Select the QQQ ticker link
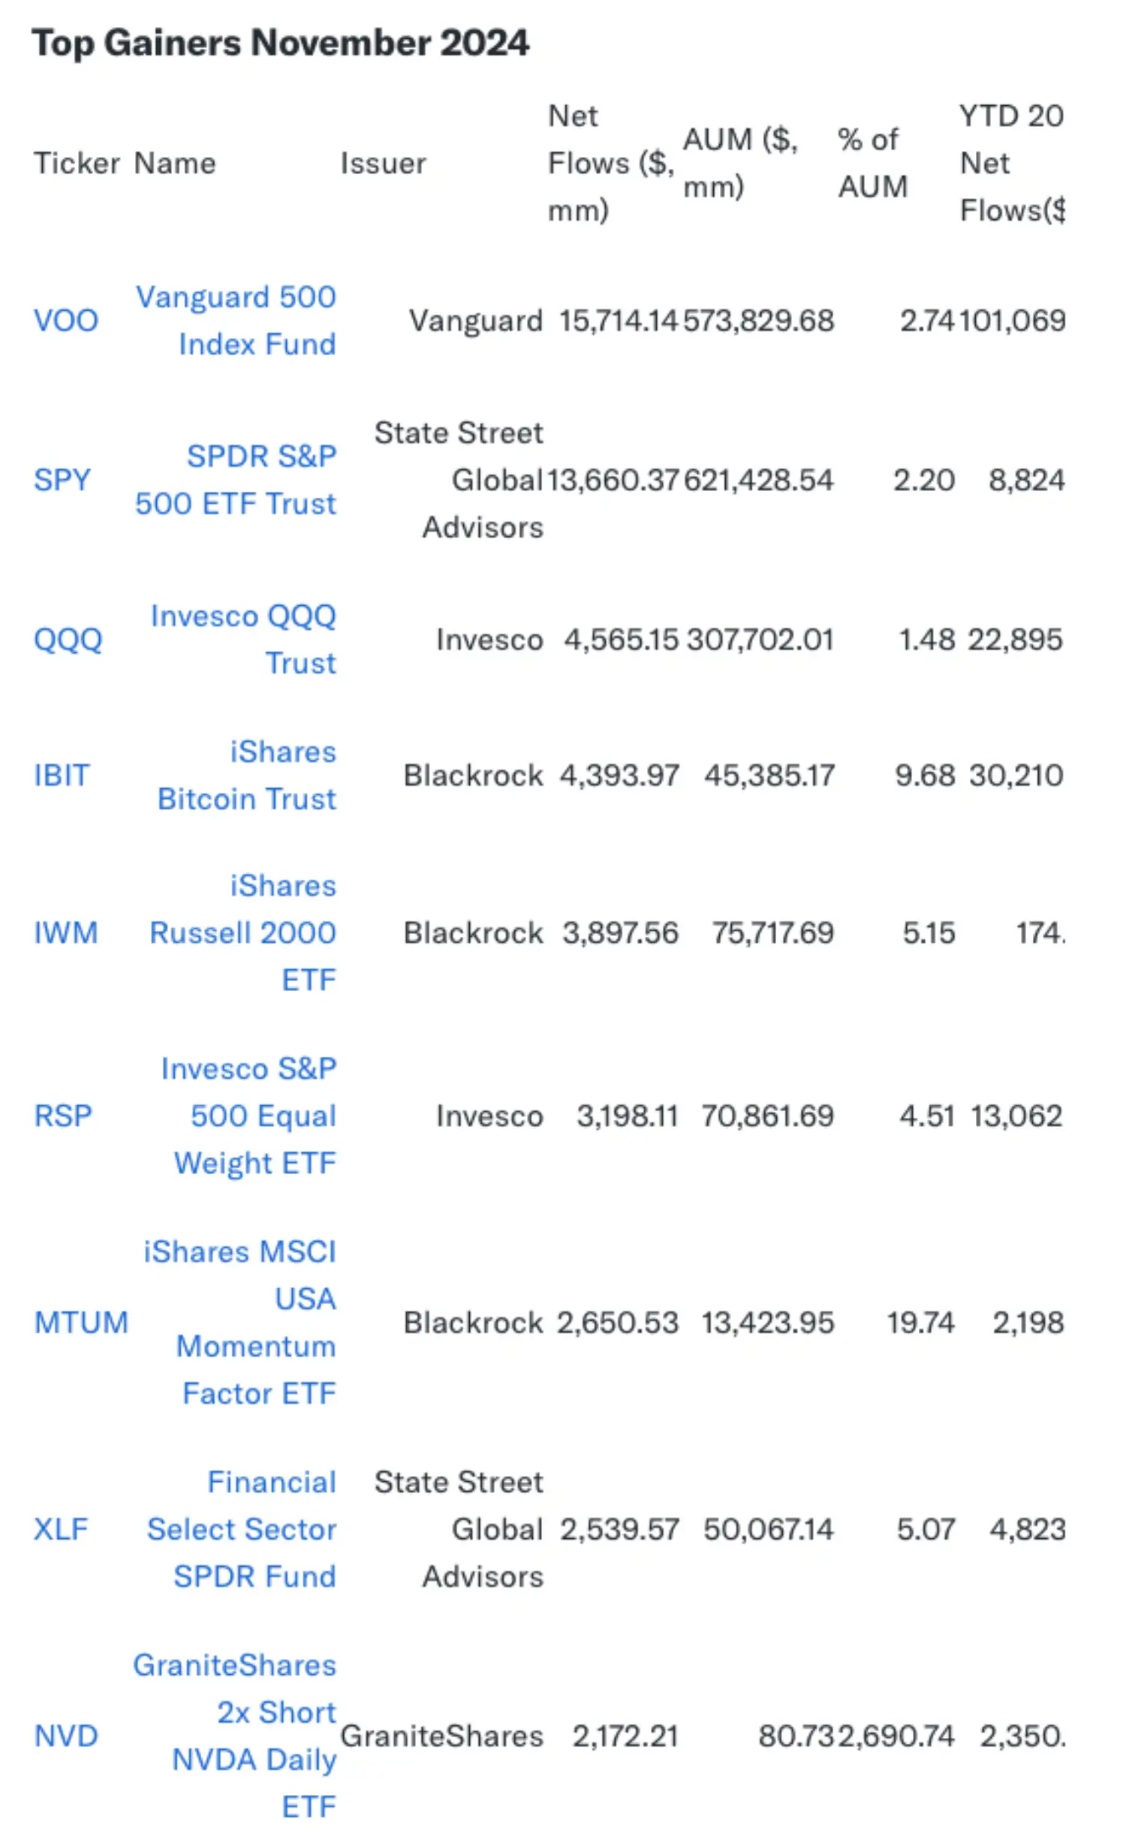 pos(68,640)
